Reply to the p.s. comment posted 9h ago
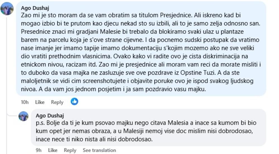This screenshot has width=279, height=154. 70,150
